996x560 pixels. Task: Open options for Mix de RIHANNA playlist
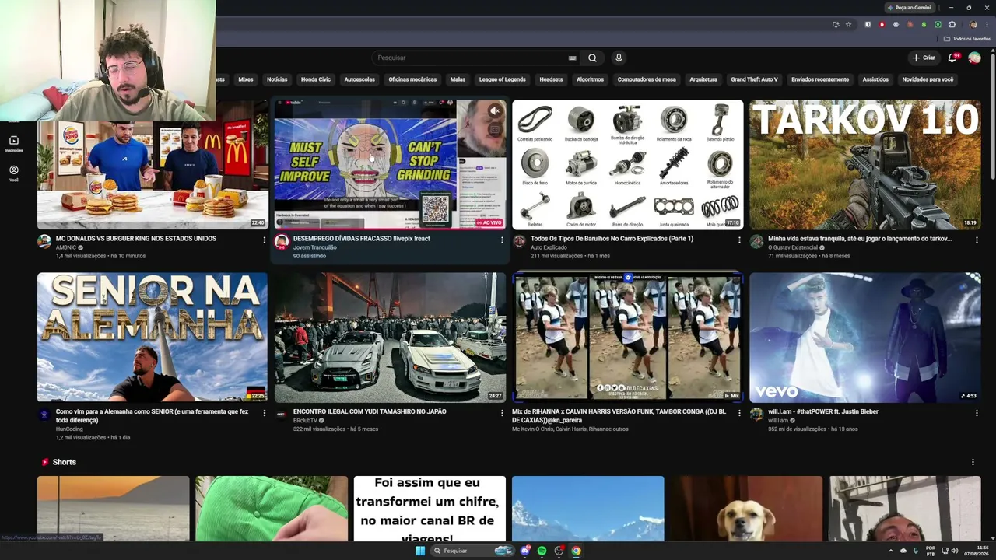[x=739, y=412]
